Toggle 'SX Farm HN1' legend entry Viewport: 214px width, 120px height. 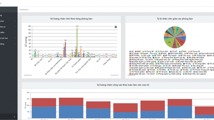(162, 52)
